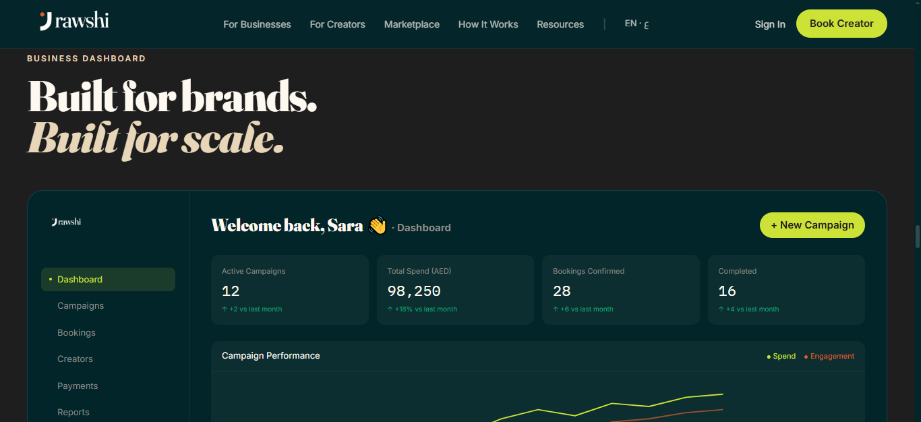
Task: Click the rawshi logo in the header
Action: [74, 22]
